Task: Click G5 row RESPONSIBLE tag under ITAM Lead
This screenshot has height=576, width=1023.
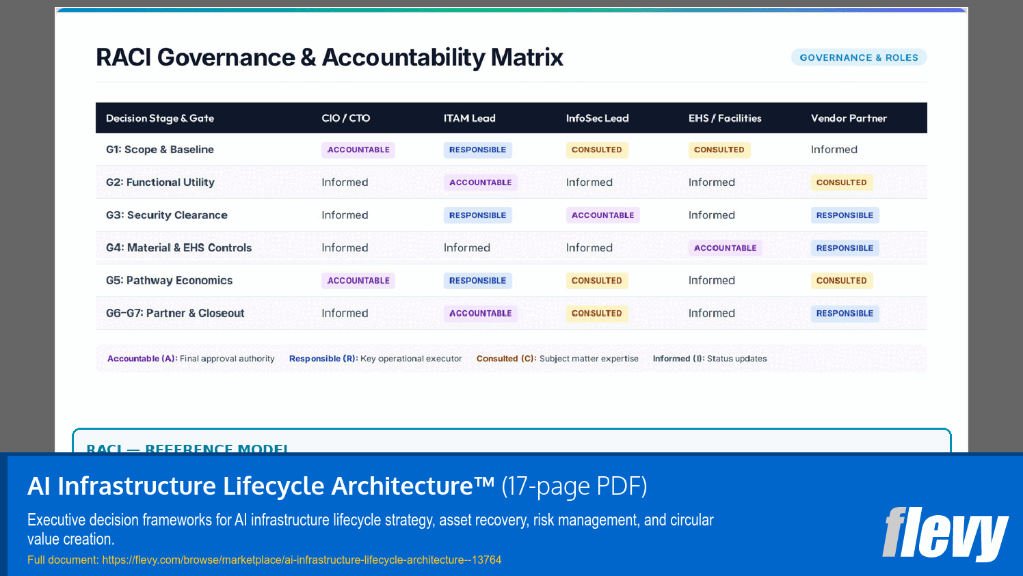Action: click(x=477, y=280)
